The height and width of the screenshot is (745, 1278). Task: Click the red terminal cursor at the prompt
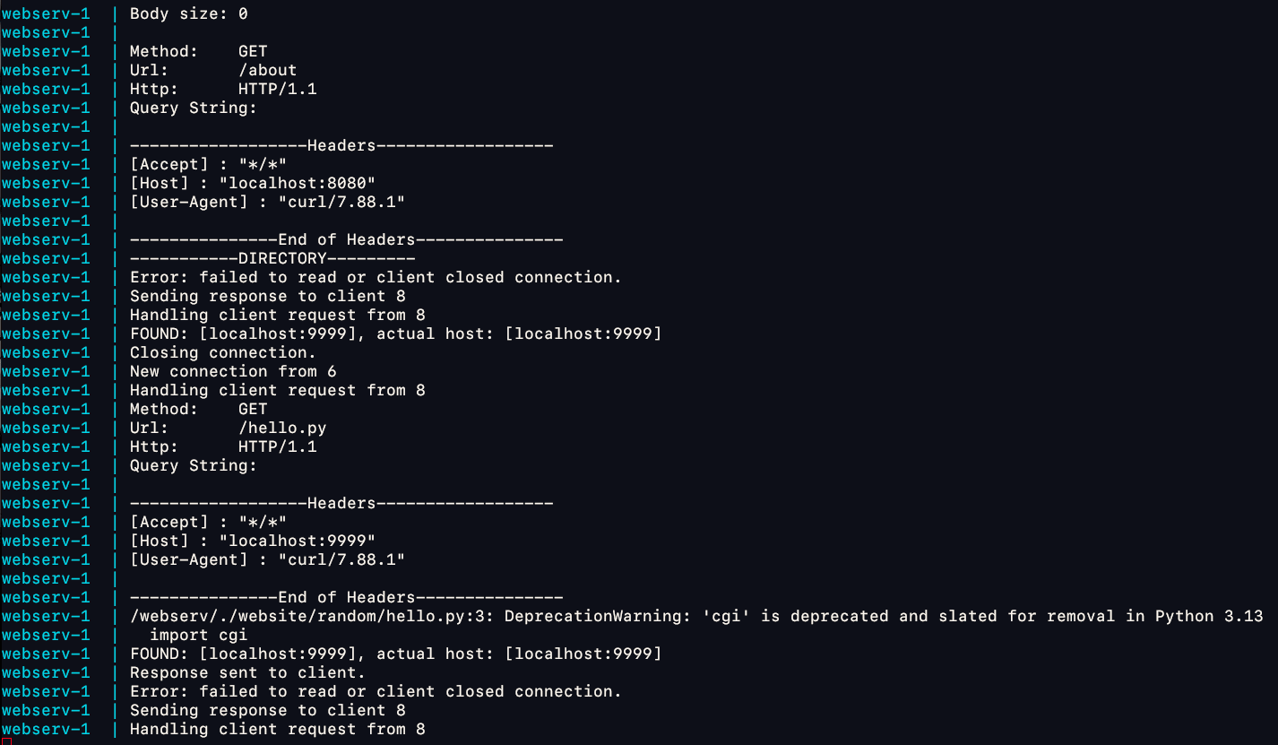5,741
